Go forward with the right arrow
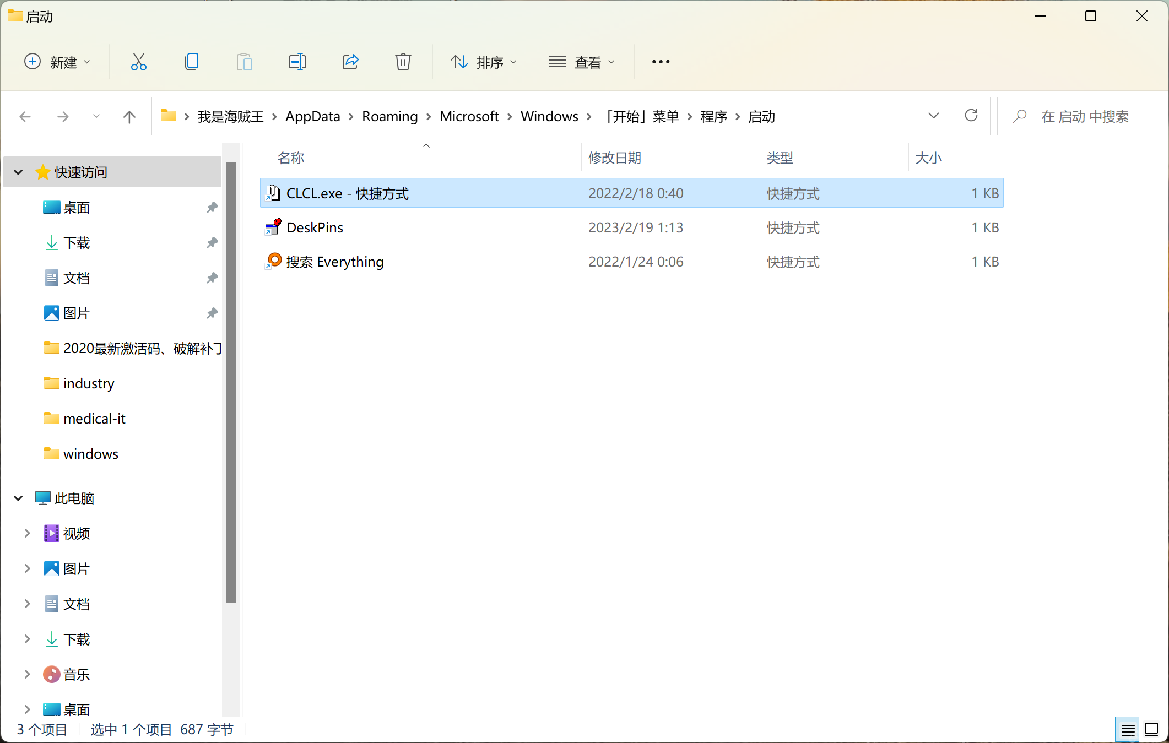Viewport: 1169px width, 743px height. coord(63,117)
